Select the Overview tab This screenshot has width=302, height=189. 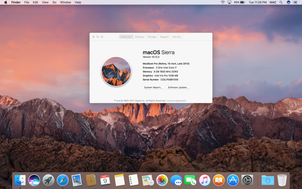pyautogui.click(x=126, y=37)
